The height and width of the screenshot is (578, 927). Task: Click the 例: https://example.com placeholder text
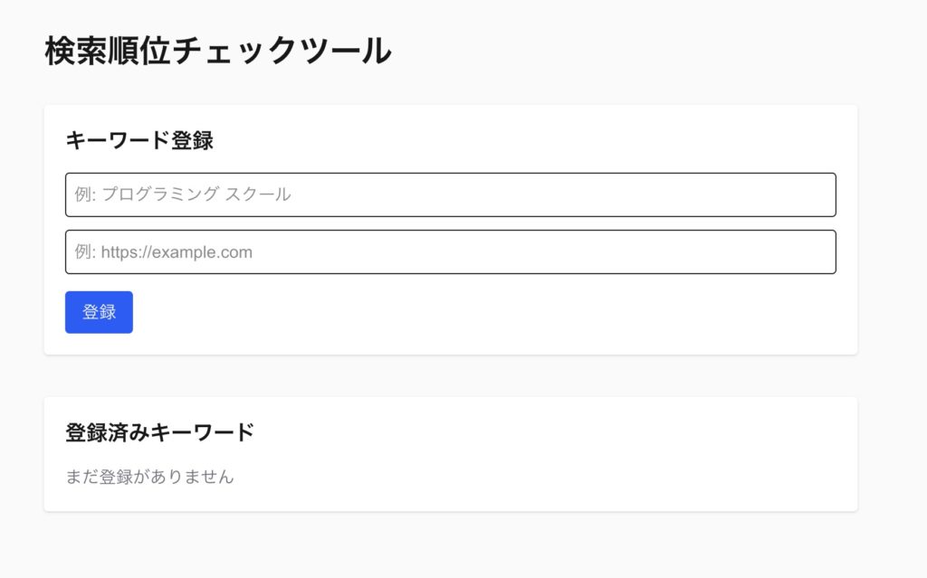(164, 252)
